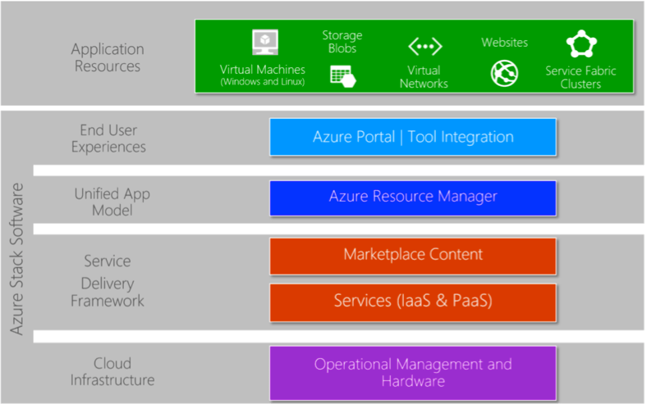Click the 'Service Fabric Clusters' text label

(580, 77)
